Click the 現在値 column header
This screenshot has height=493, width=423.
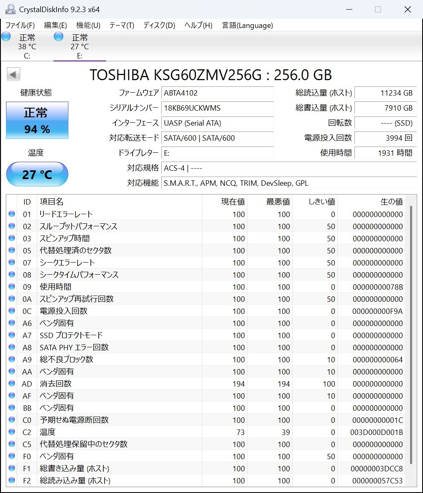pyautogui.click(x=224, y=202)
